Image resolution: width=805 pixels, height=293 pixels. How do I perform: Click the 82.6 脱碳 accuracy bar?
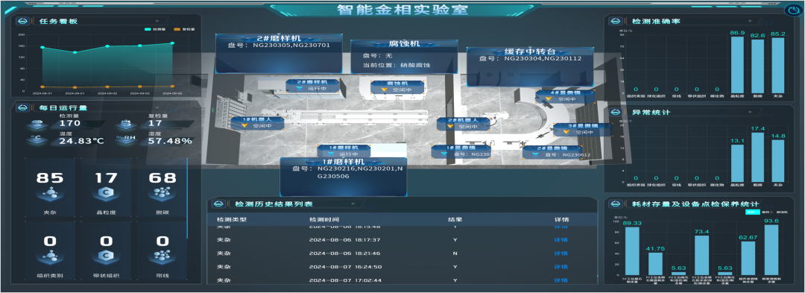(x=757, y=66)
